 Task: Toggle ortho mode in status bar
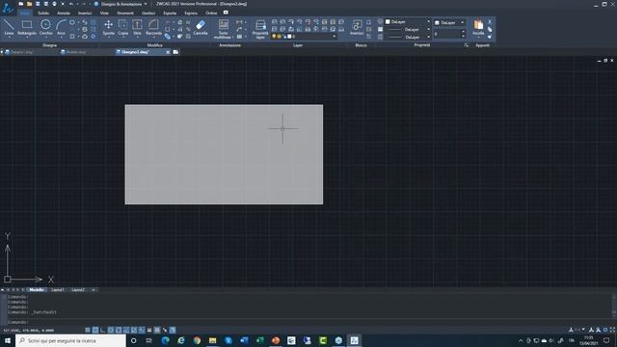pos(103,330)
